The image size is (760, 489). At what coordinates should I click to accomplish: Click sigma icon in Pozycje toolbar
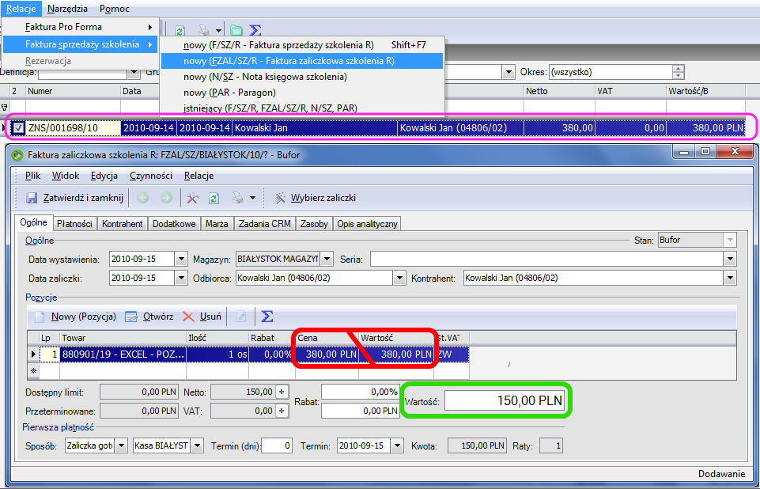click(x=267, y=317)
